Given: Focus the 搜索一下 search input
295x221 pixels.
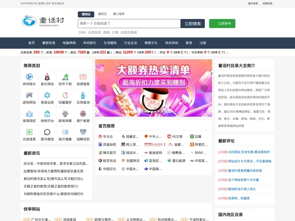Looking at the screenshot, I should point(129,23).
